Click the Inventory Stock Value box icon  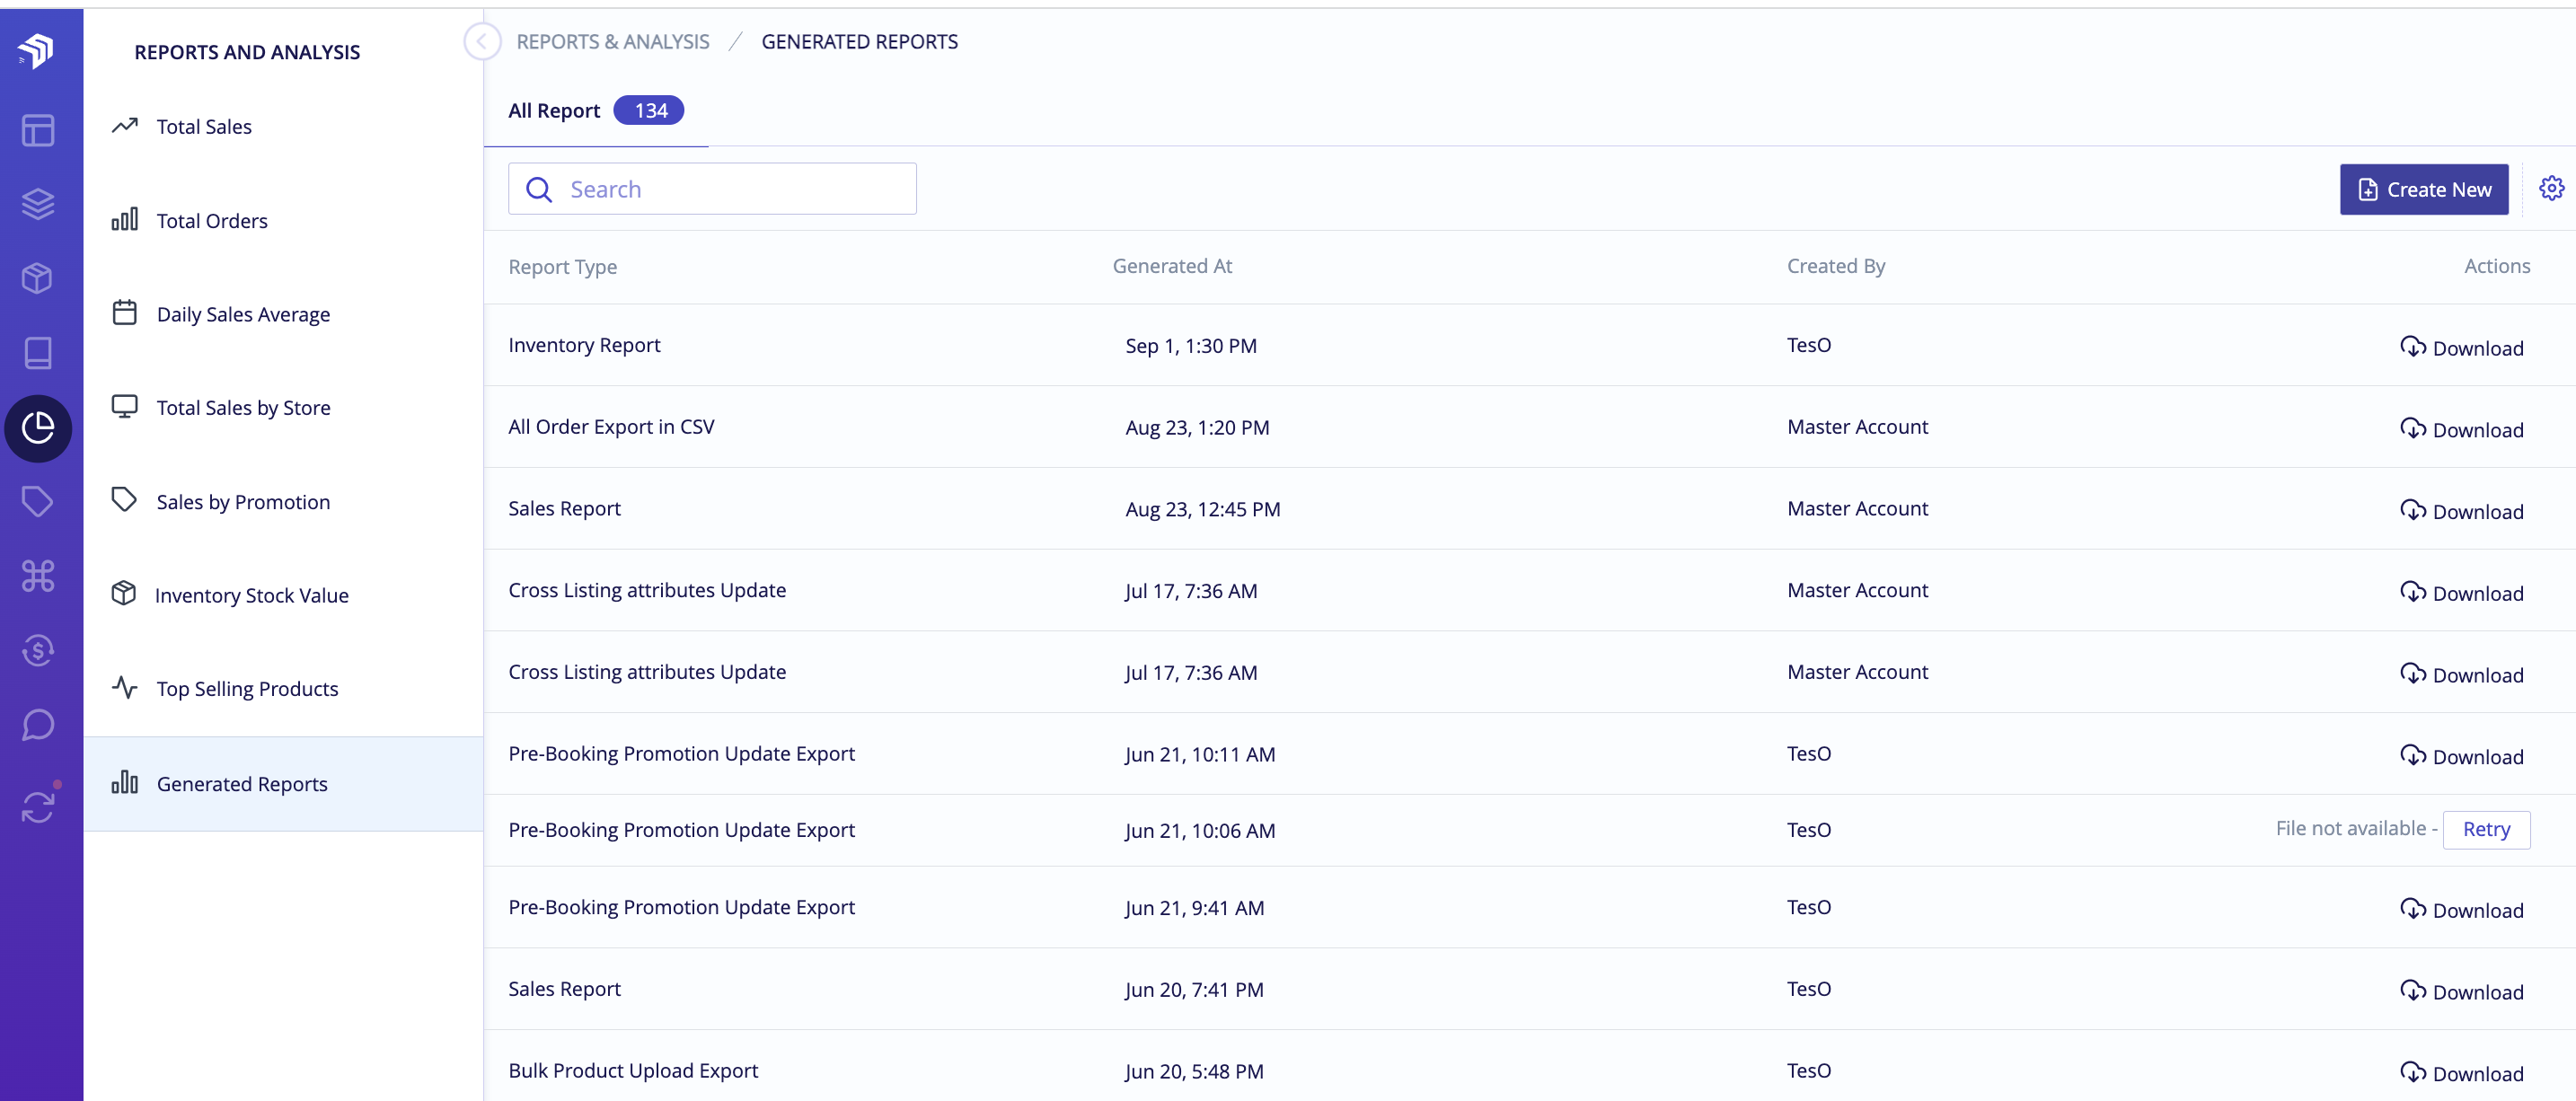[x=124, y=594]
